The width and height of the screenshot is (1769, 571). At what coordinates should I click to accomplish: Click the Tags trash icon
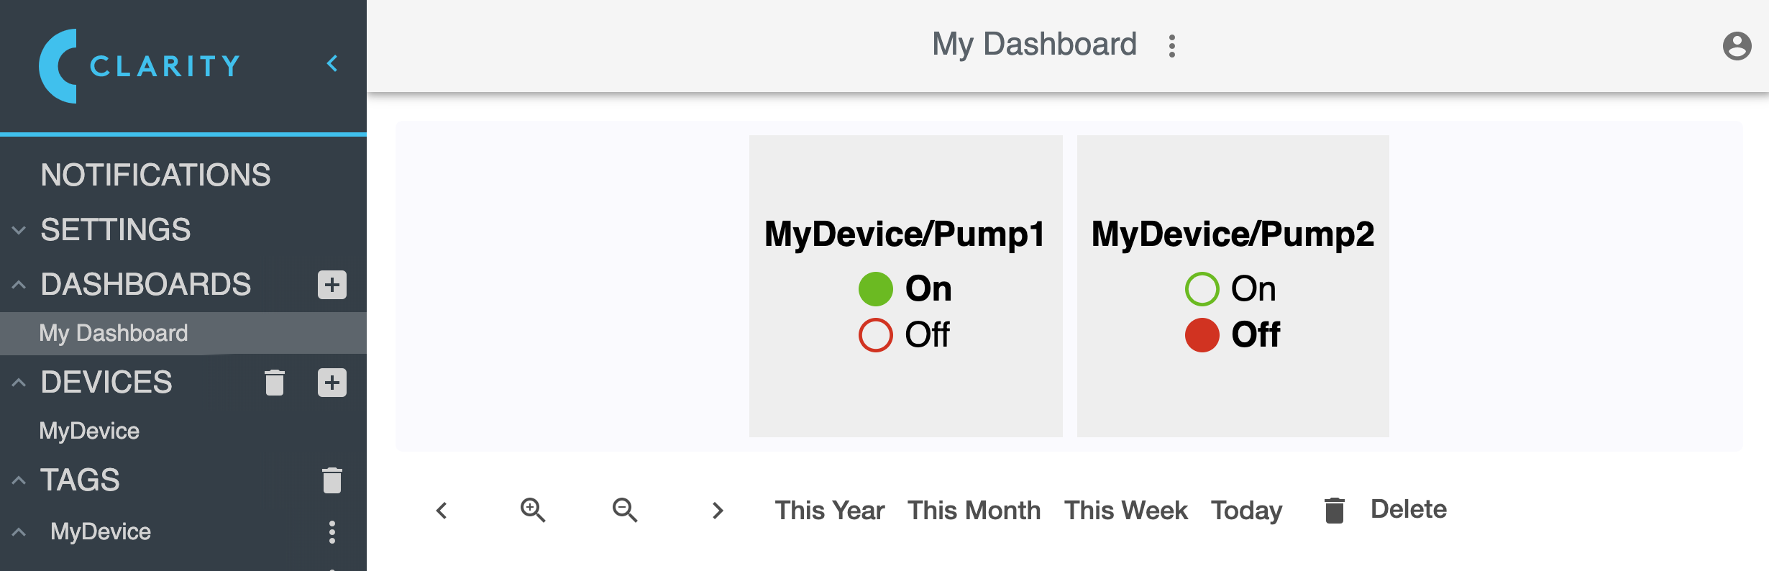[x=332, y=480]
